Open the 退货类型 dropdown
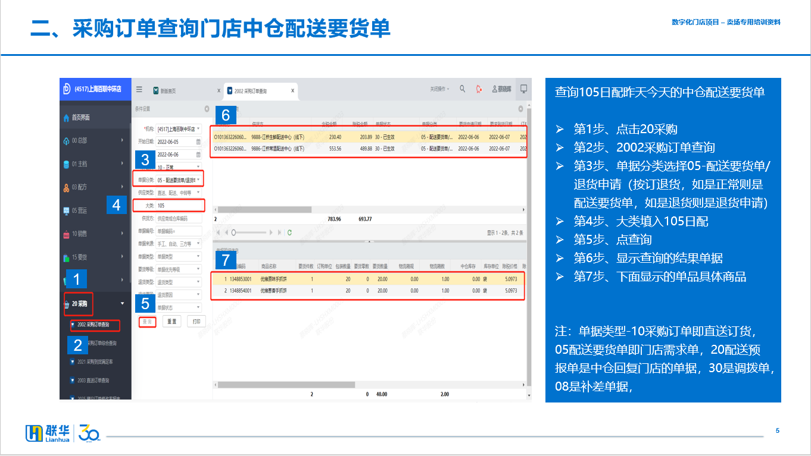The image size is (811, 456). pos(179,282)
